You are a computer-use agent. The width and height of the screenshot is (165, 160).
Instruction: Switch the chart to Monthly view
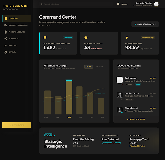pos(99,67)
